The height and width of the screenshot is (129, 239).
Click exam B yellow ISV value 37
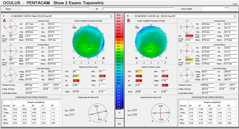139,71
